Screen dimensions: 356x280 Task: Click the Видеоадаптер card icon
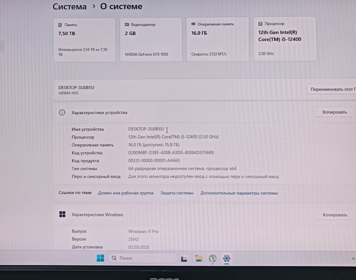coord(127,24)
